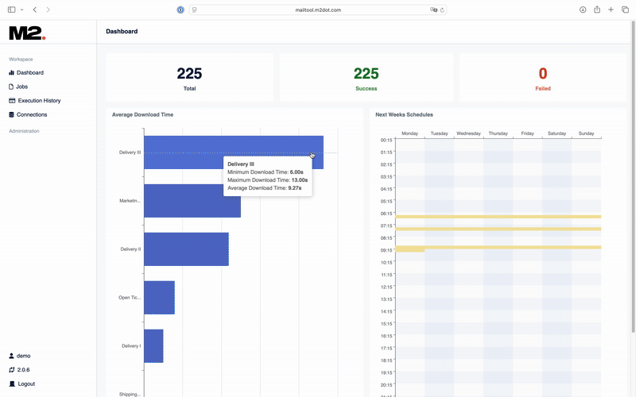This screenshot has width=636, height=397.
Task: Open the Execution History link
Action: tap(39, 101)
